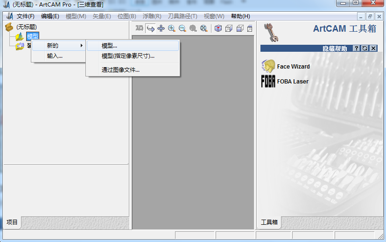Click the third cube view icon
386x242 pixels.
(240, 28)
